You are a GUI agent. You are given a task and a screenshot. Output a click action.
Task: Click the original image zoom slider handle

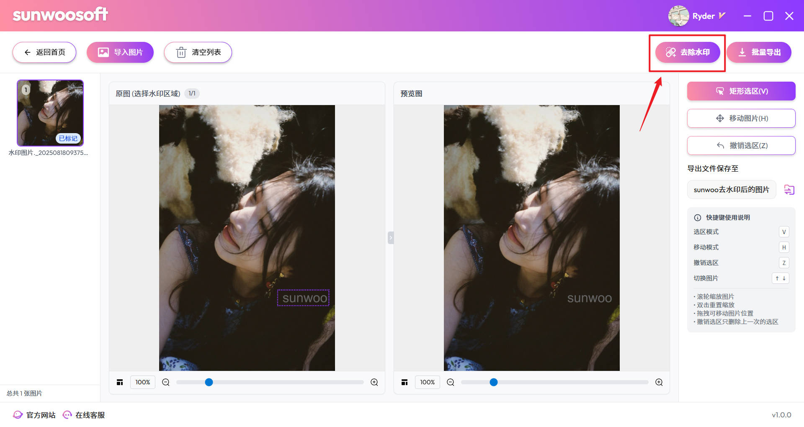click(x=209, y=382)
